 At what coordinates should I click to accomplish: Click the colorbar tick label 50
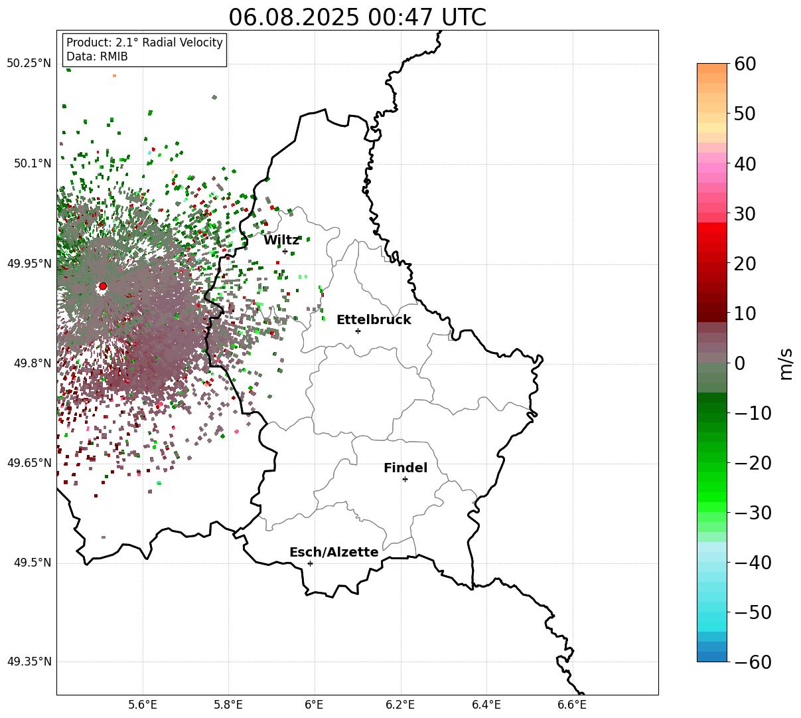[x=745, y=114]
